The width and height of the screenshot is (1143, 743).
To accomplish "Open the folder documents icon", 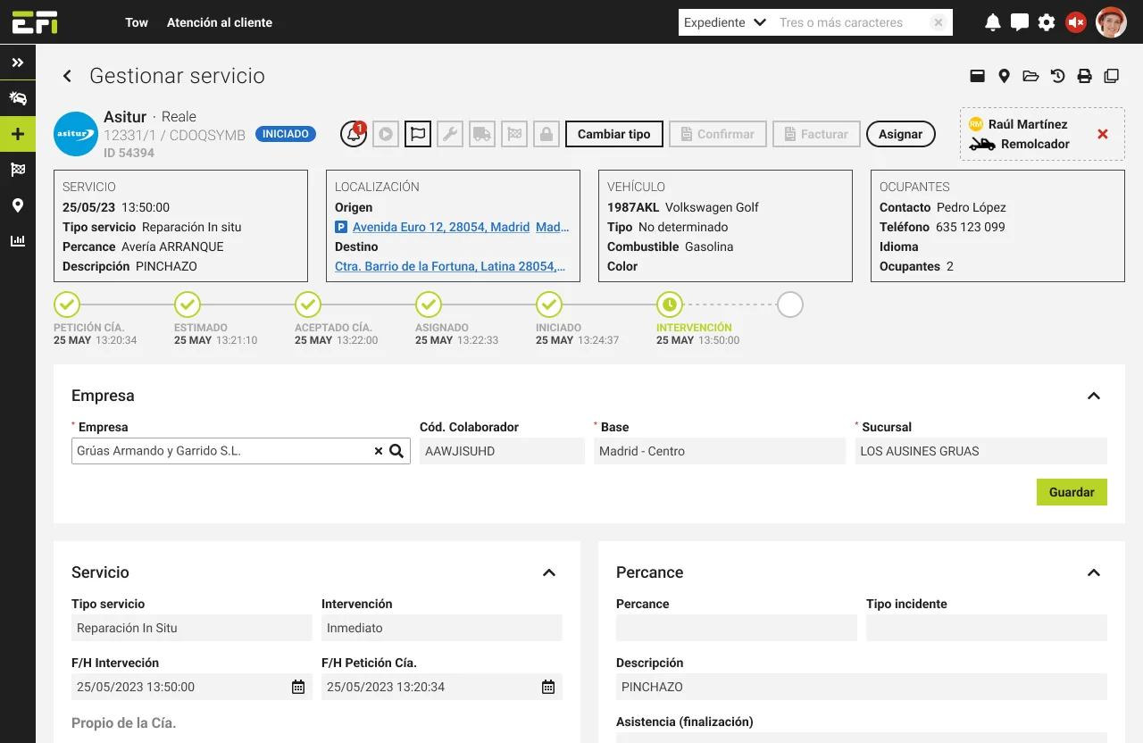I will point(1031,76).
